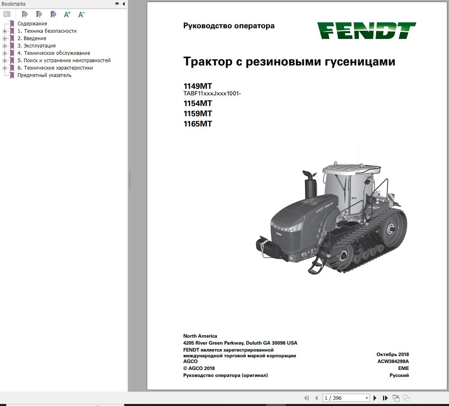Click the bookmark icon beside Предметный указатель
This screenshot has width=449, height=406.
point(12,75)
